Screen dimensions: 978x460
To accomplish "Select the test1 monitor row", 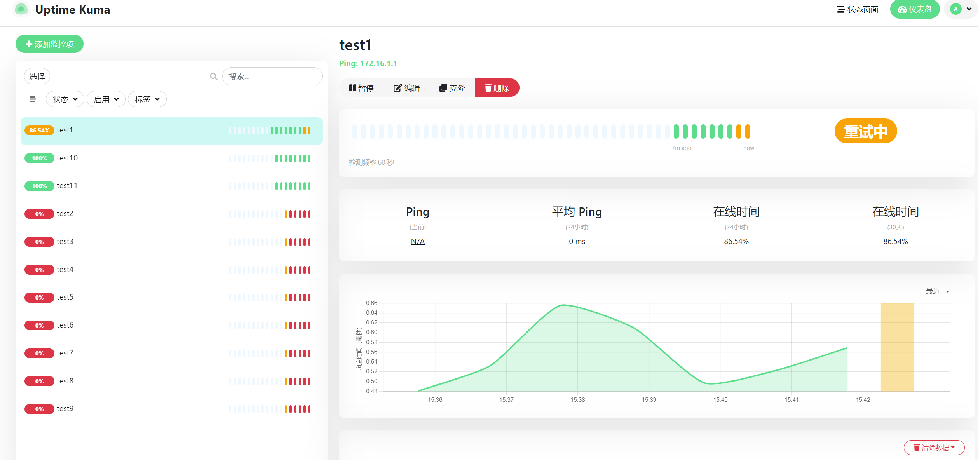I will (171, 131).
